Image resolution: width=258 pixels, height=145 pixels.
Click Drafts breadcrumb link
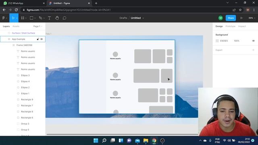click(123, 18)
